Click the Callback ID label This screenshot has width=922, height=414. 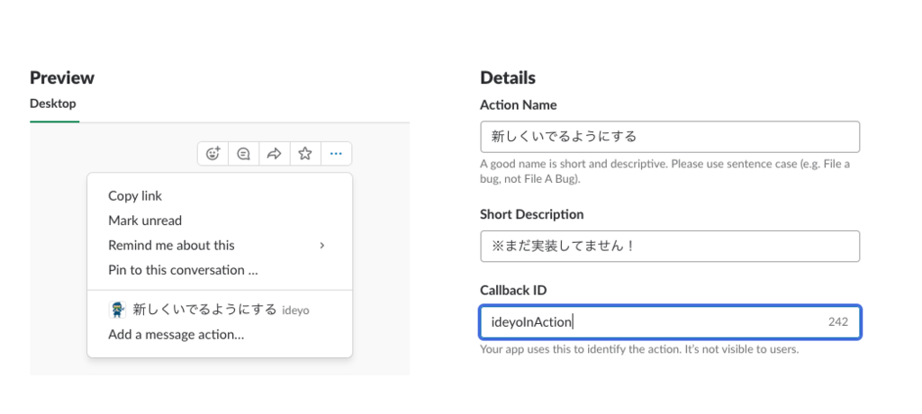[513, 291]
